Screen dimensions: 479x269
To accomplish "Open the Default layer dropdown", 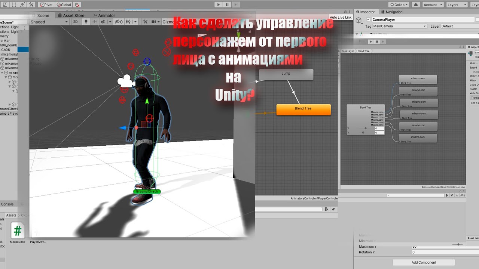I will pyautogui.click(x=460, y=26).
